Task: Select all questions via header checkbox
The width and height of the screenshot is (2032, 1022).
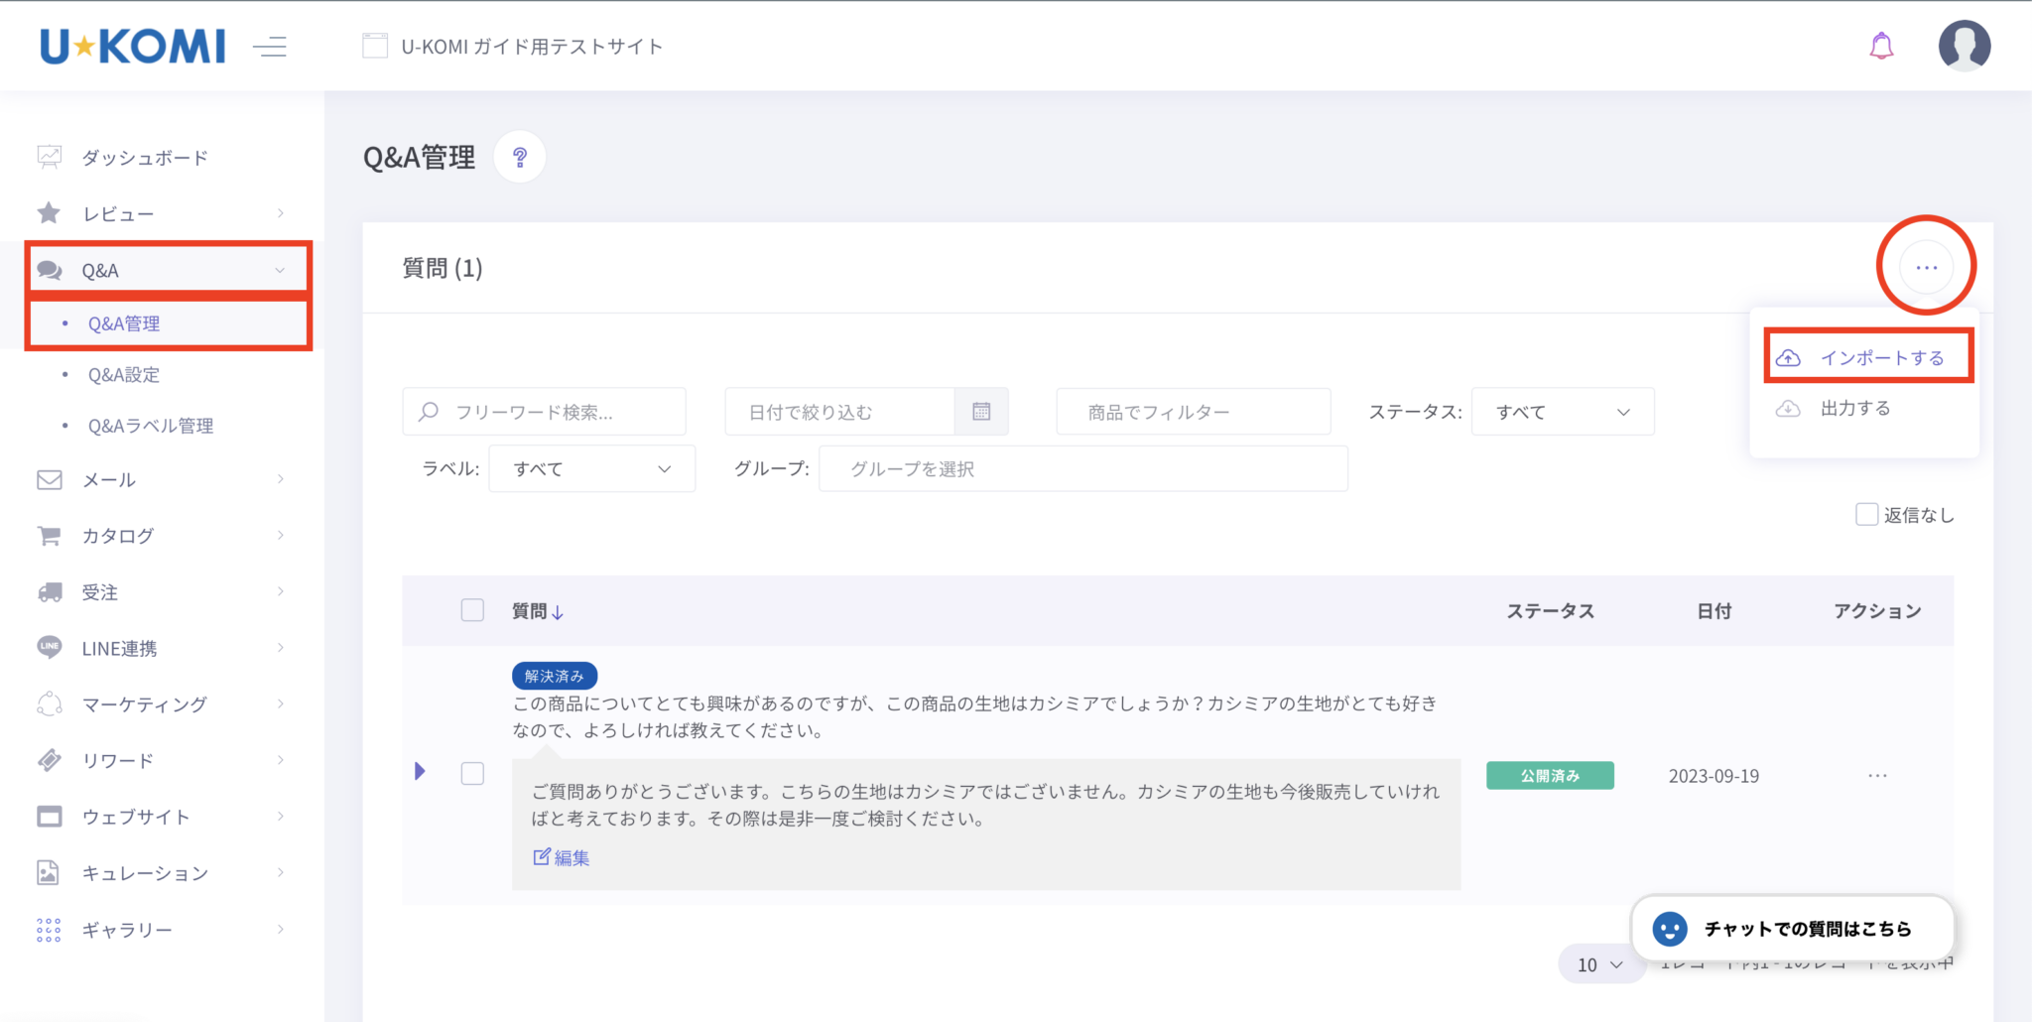Action: [x=472, y=610]
